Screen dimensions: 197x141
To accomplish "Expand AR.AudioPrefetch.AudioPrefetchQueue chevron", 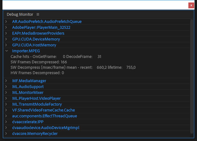I will point(6,22).
